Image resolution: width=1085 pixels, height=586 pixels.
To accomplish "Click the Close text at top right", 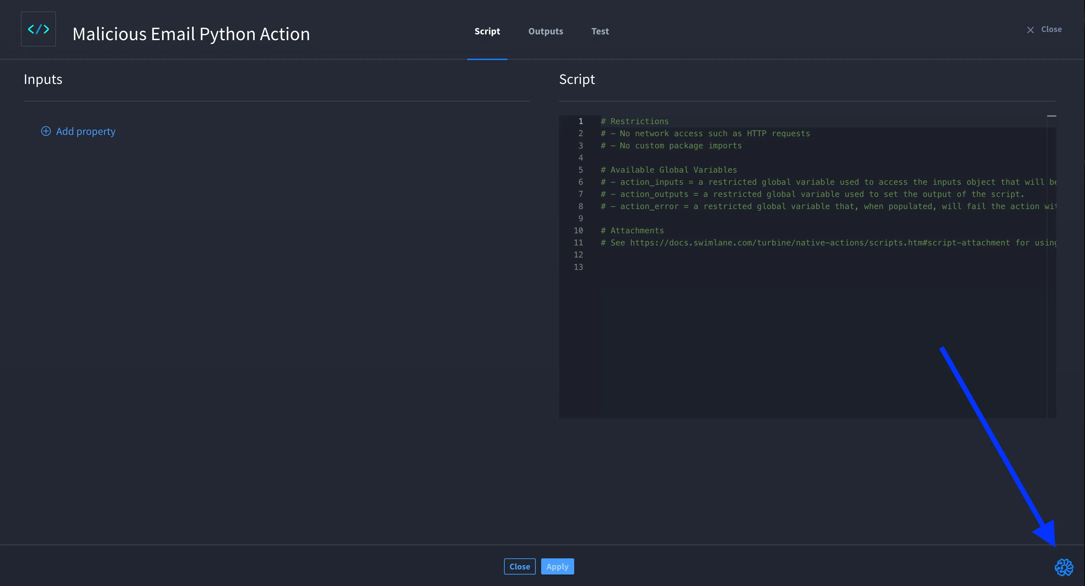I will point(1051,29).
